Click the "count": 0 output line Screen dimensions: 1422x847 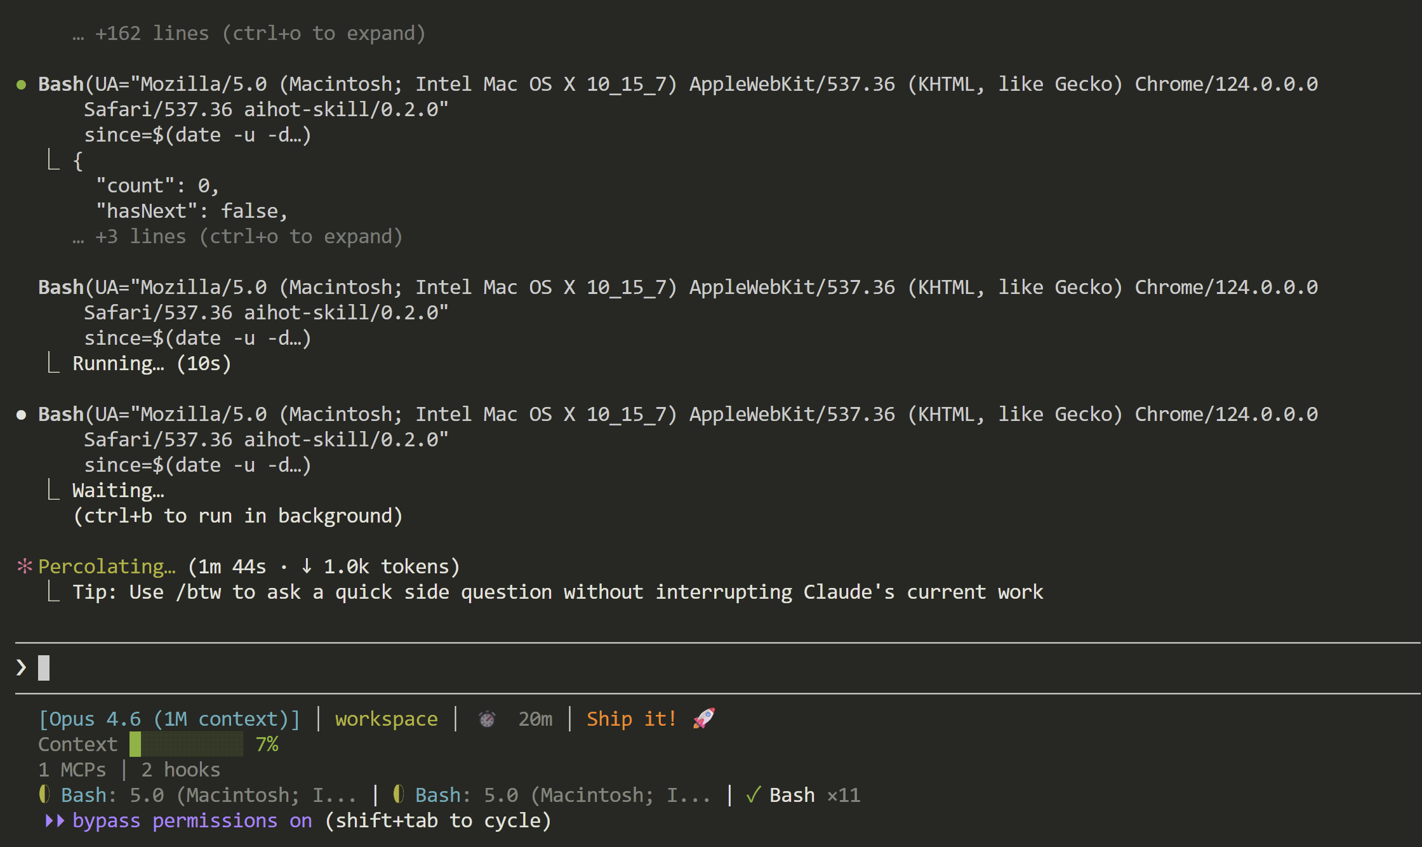pos(157,185)
